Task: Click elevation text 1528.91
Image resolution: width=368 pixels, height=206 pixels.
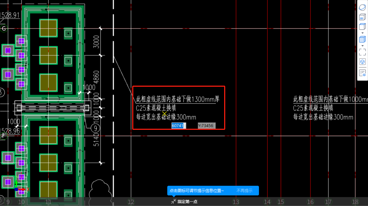Action: (10, 15)
